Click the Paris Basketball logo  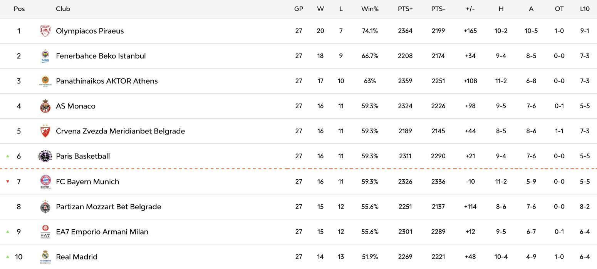(45, 156)
